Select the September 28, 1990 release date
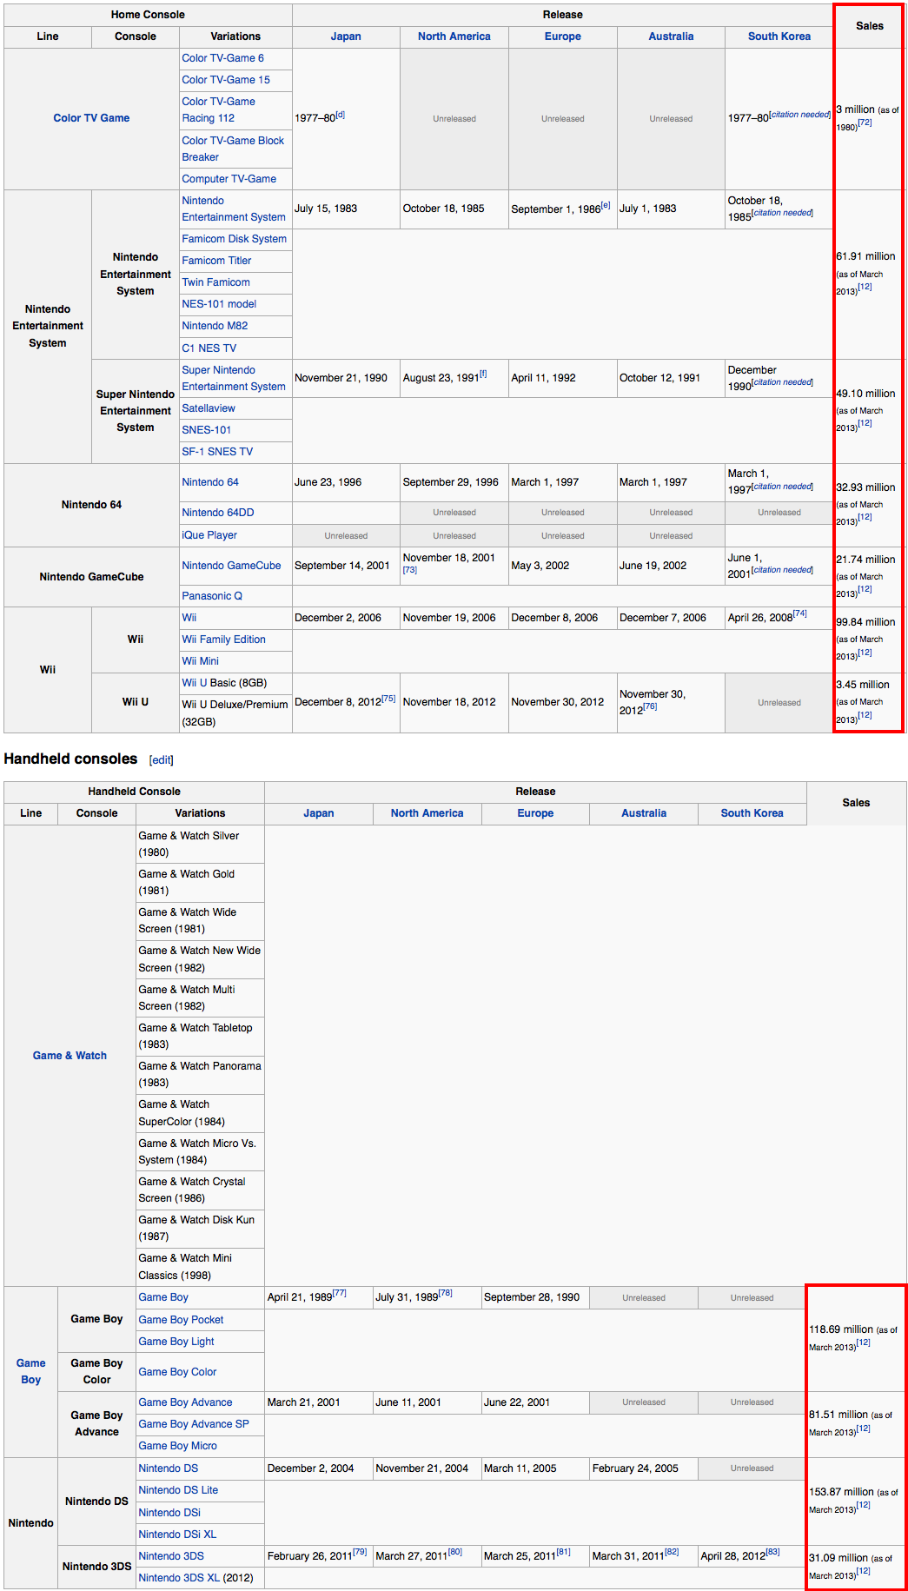 coord(532,1297)
